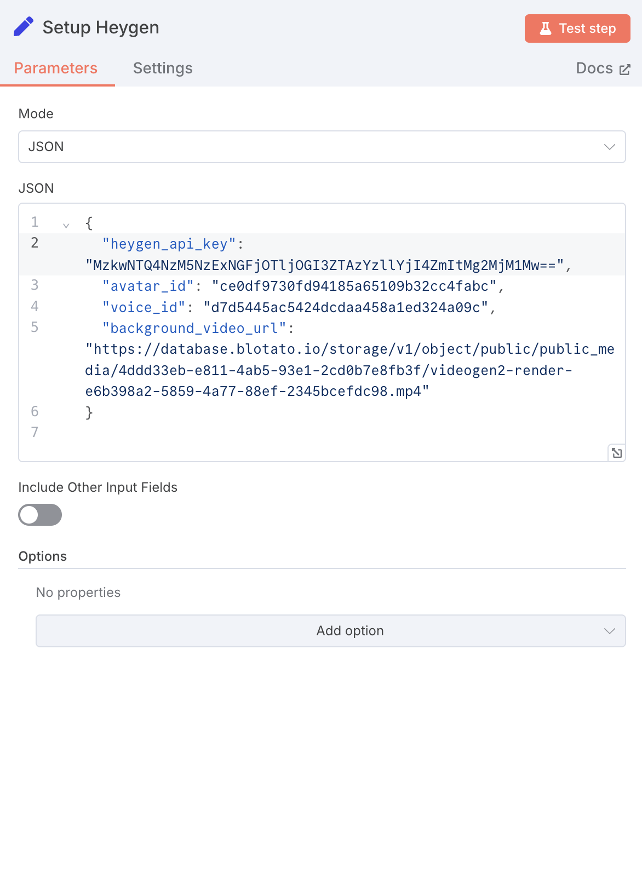This screenshot has height=885, width=642.
Task: Select the Parameters tab
Action: (x=56, y=68)
